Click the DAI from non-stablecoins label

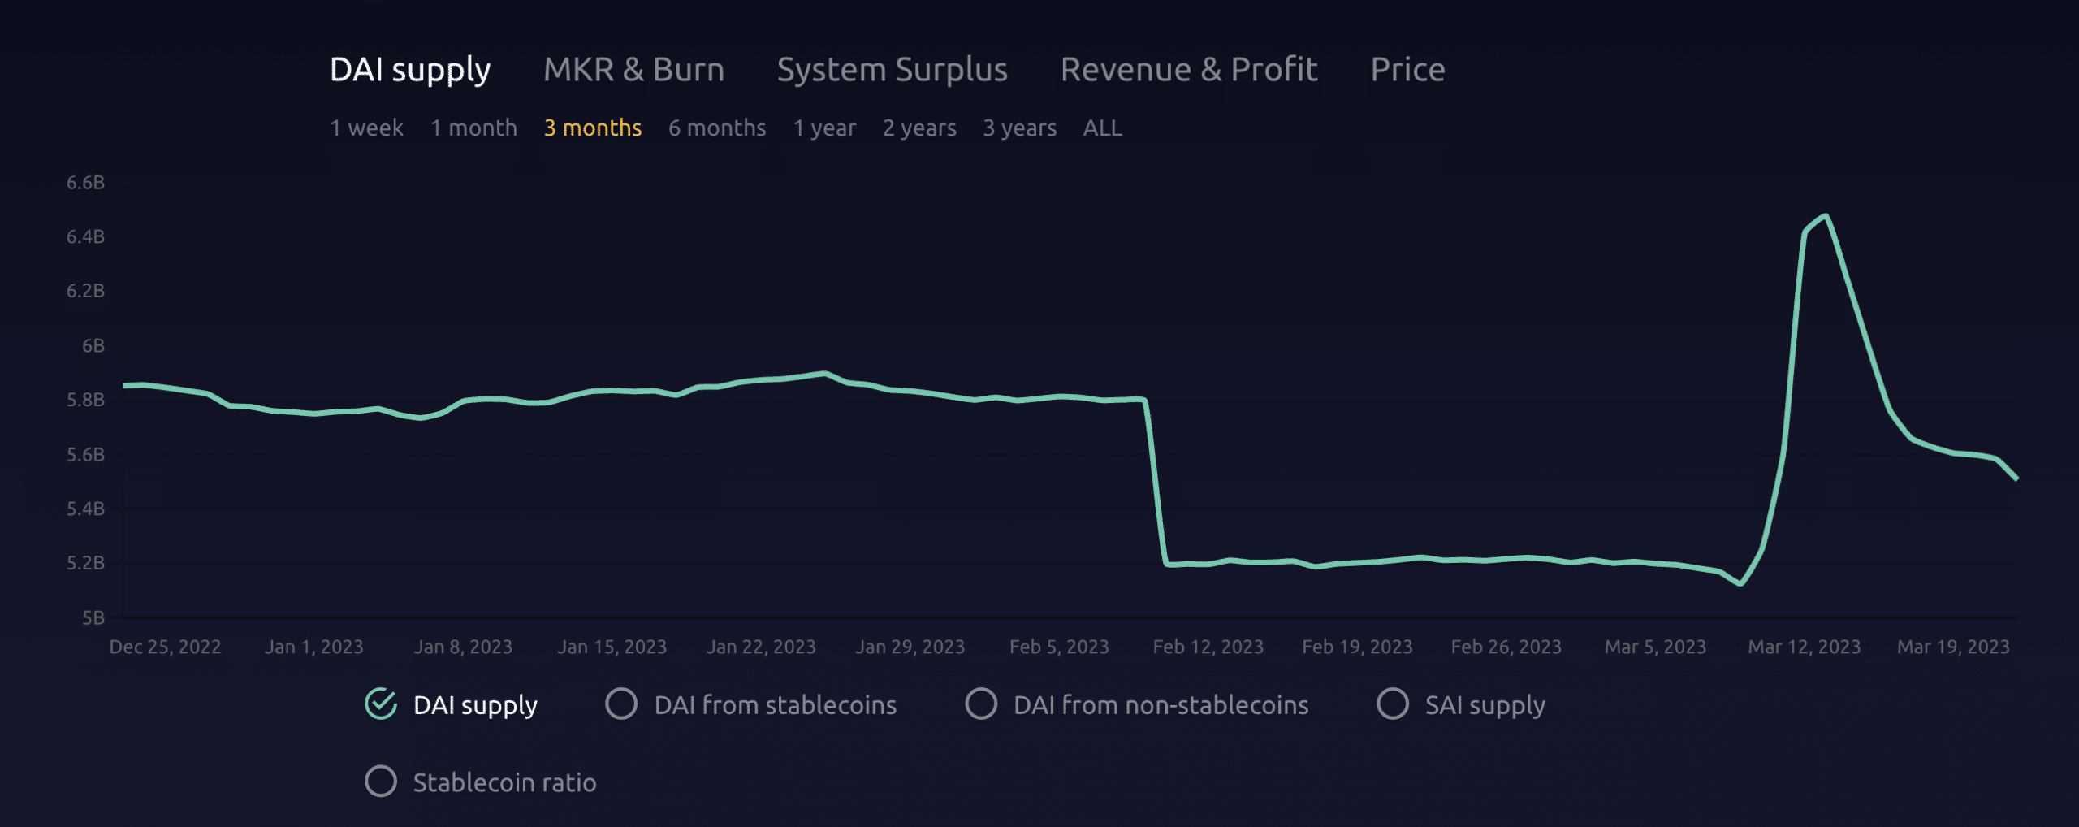point(1161,704)
